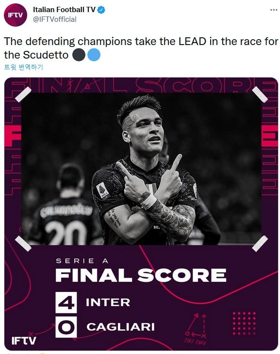Screen dimensions: 280x354
Task: Click the SERIE A label in image
Action: pos(82,261)
